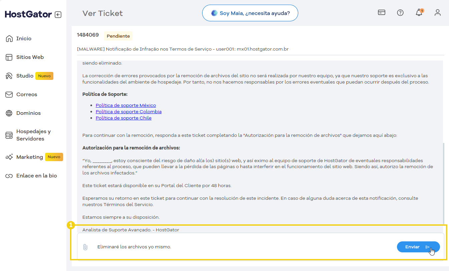Open help via the question mark icon

[x=400, y=13]
